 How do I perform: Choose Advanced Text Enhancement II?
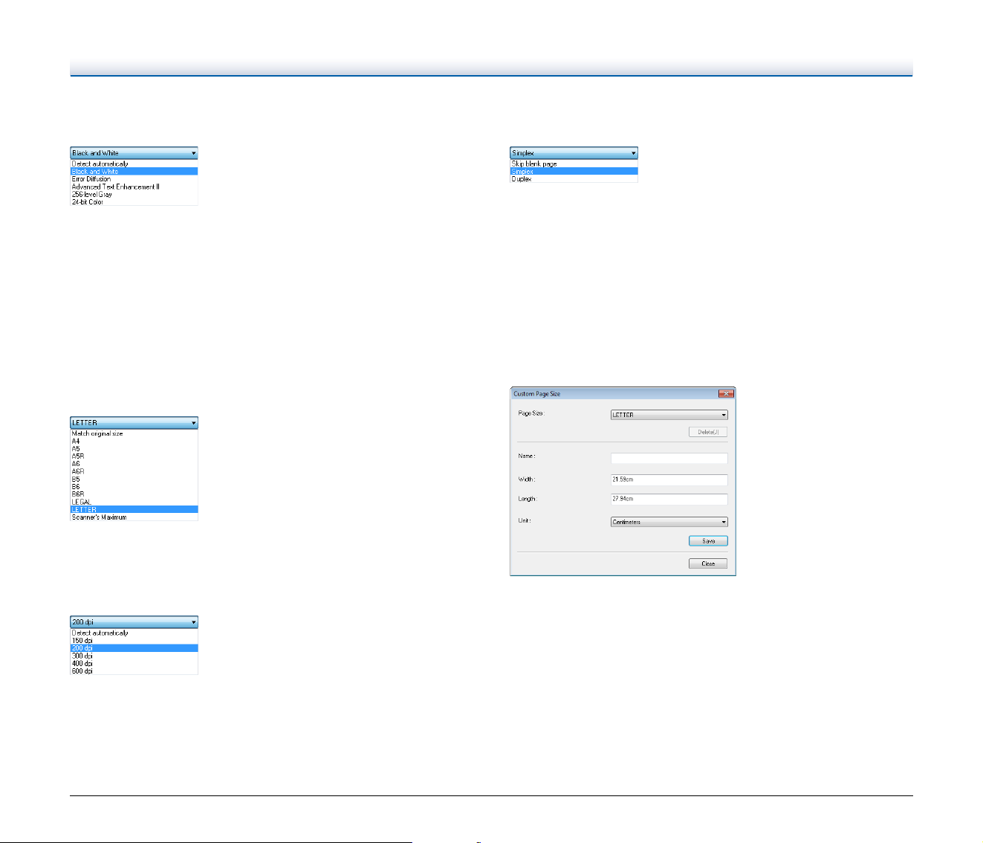134,187
